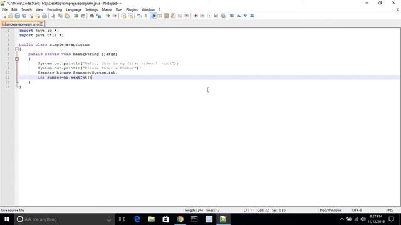Screen dimensions: 401x225
Task: Open the Language menu
Action: coord(73,9)
